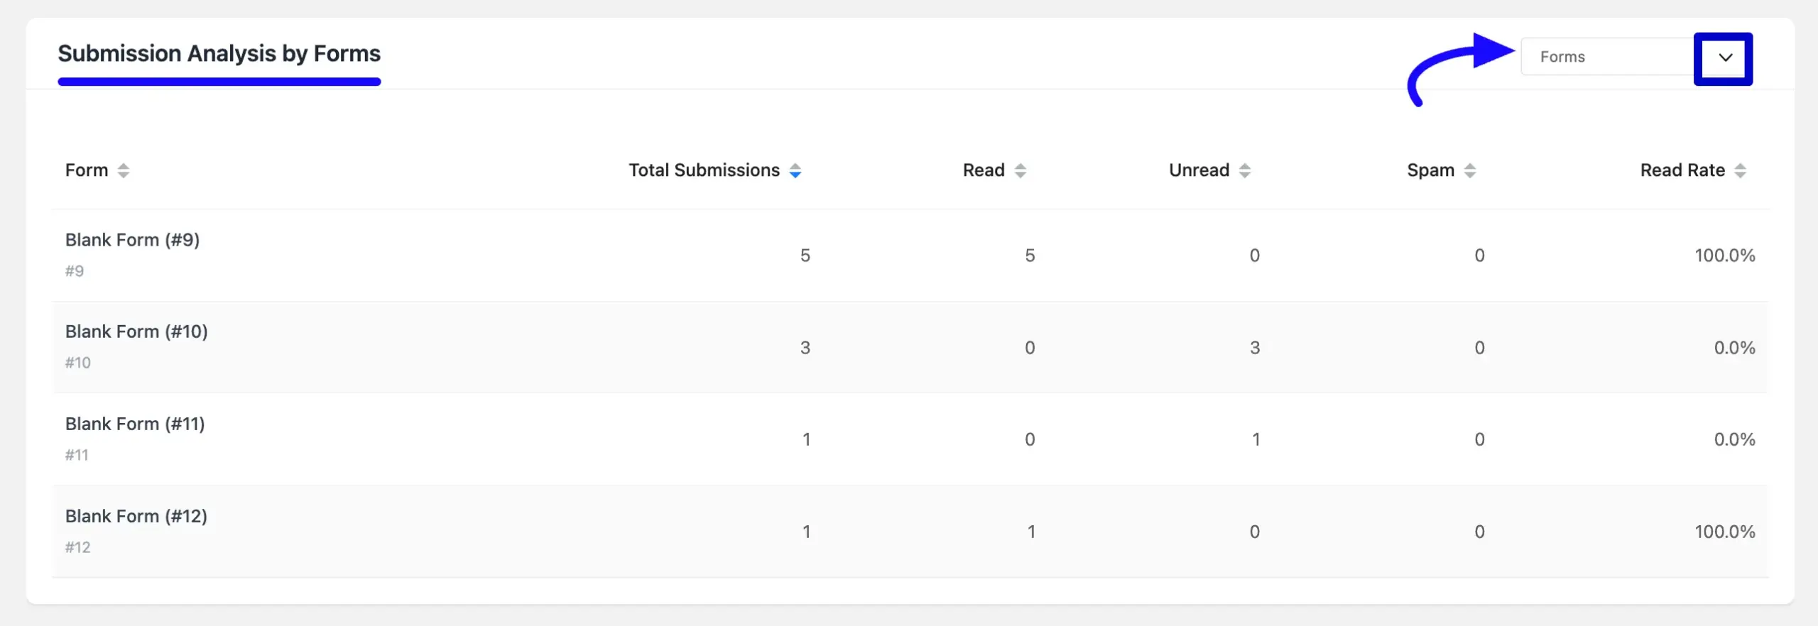This screenshot has height=626, width=1818.
Task: Open Blank Form (#9) entry
Action: 132,240
